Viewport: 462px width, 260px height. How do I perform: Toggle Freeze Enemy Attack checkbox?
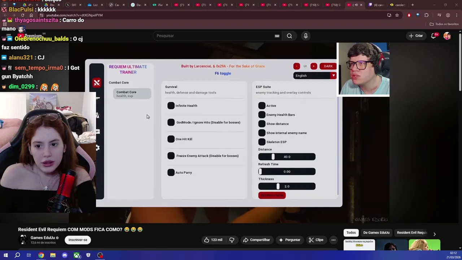[x=171, y=156]
